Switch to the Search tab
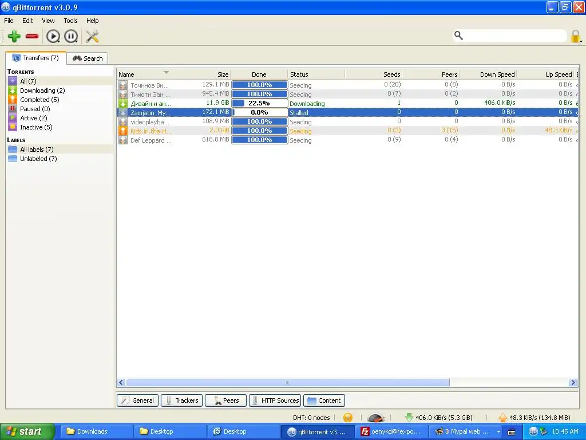The width and height of the screenshot is (586, 440). tap(88, 58)
